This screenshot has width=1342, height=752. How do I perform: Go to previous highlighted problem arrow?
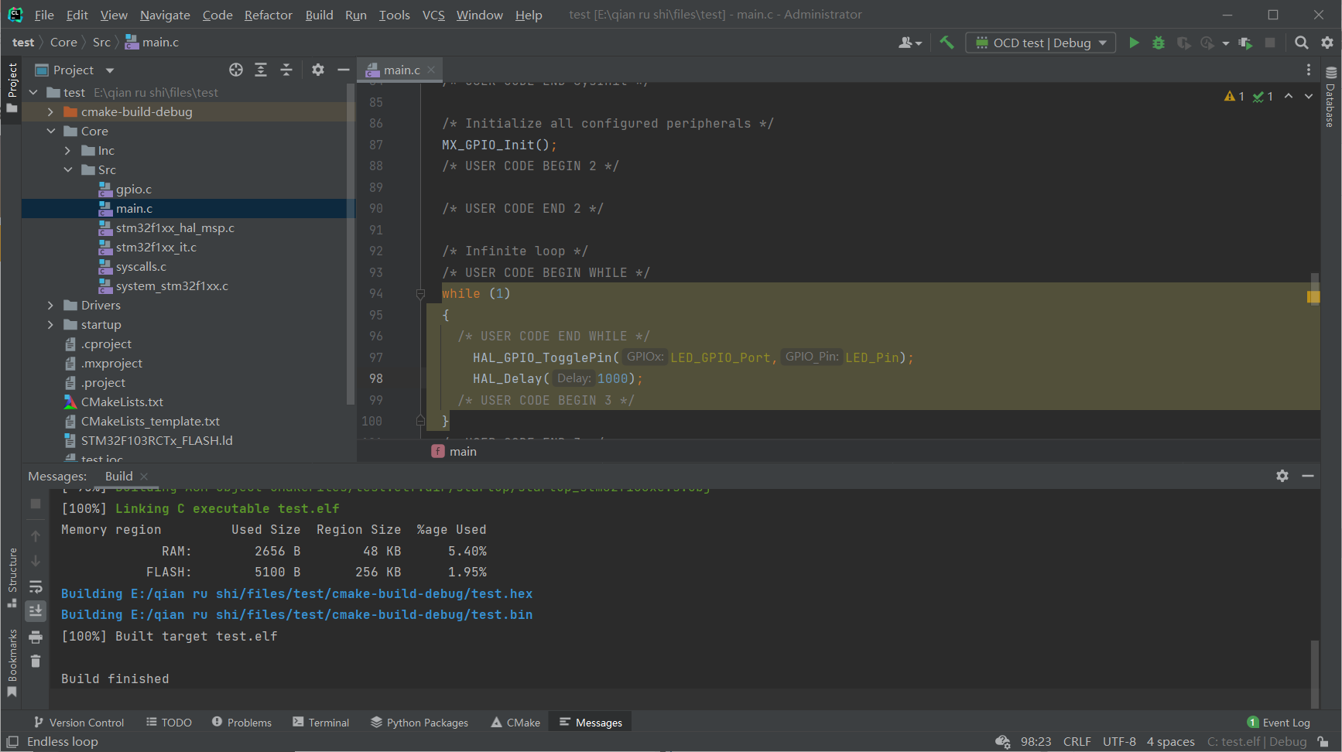tap(1289, 96)
